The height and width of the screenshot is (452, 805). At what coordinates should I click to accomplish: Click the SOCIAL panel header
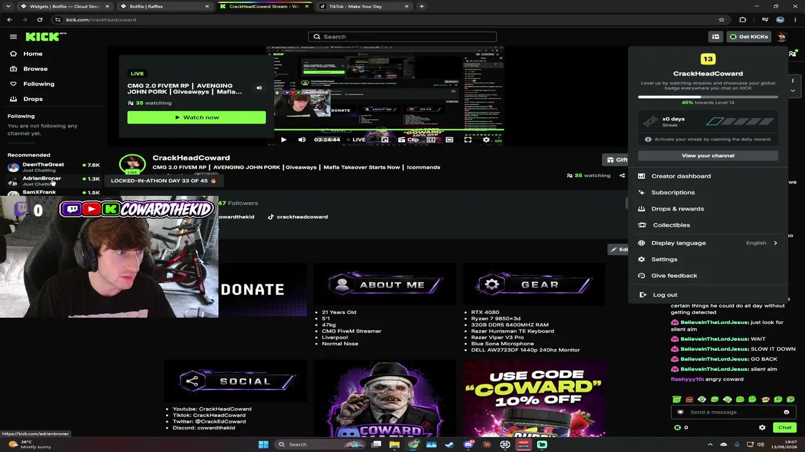(x=236, y=381)
